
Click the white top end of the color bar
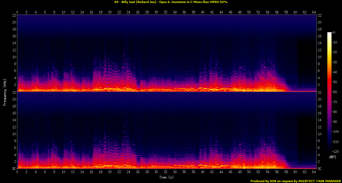[x=329, y=33]
